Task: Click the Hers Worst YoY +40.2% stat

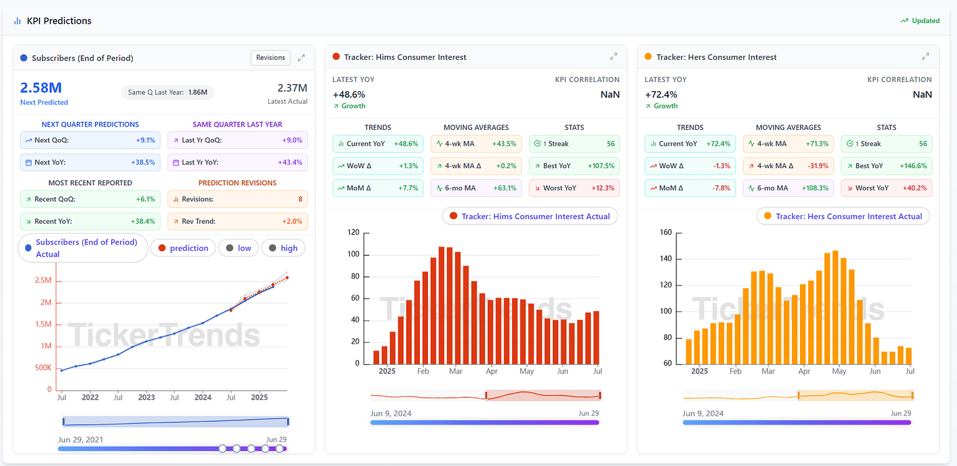Action: pyautogui.click(x=887, y=188)
